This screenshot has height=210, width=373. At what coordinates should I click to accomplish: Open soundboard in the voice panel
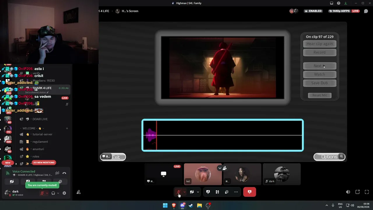click(60, 182)
